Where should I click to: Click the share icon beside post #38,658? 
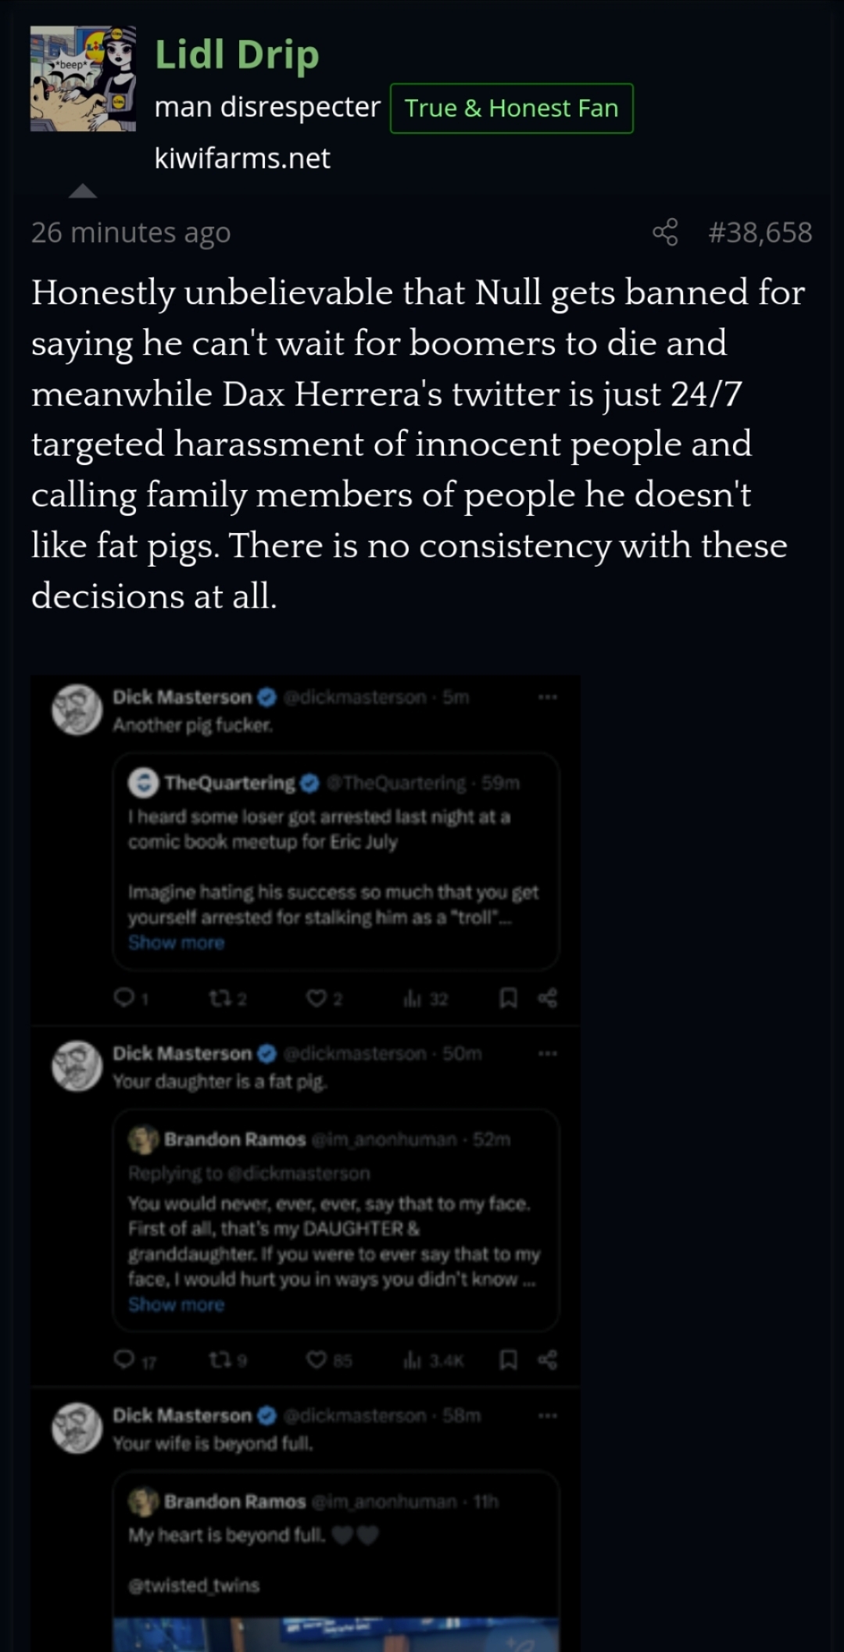click(665, 232)
